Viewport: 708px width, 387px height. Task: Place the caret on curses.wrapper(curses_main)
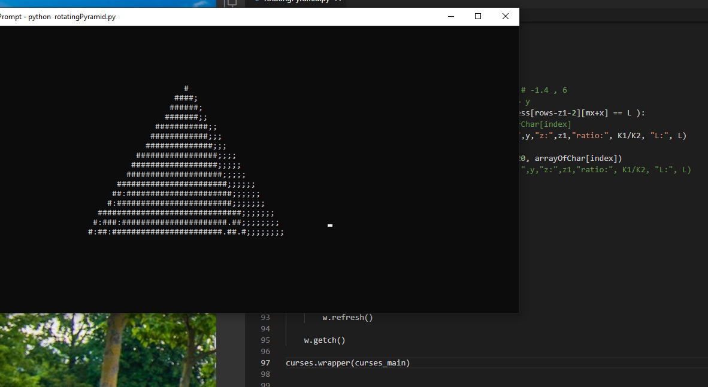[347, 362]
